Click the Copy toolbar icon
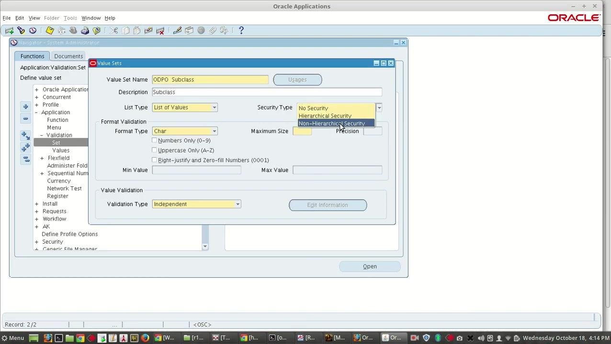 click(x=125, y=31)
